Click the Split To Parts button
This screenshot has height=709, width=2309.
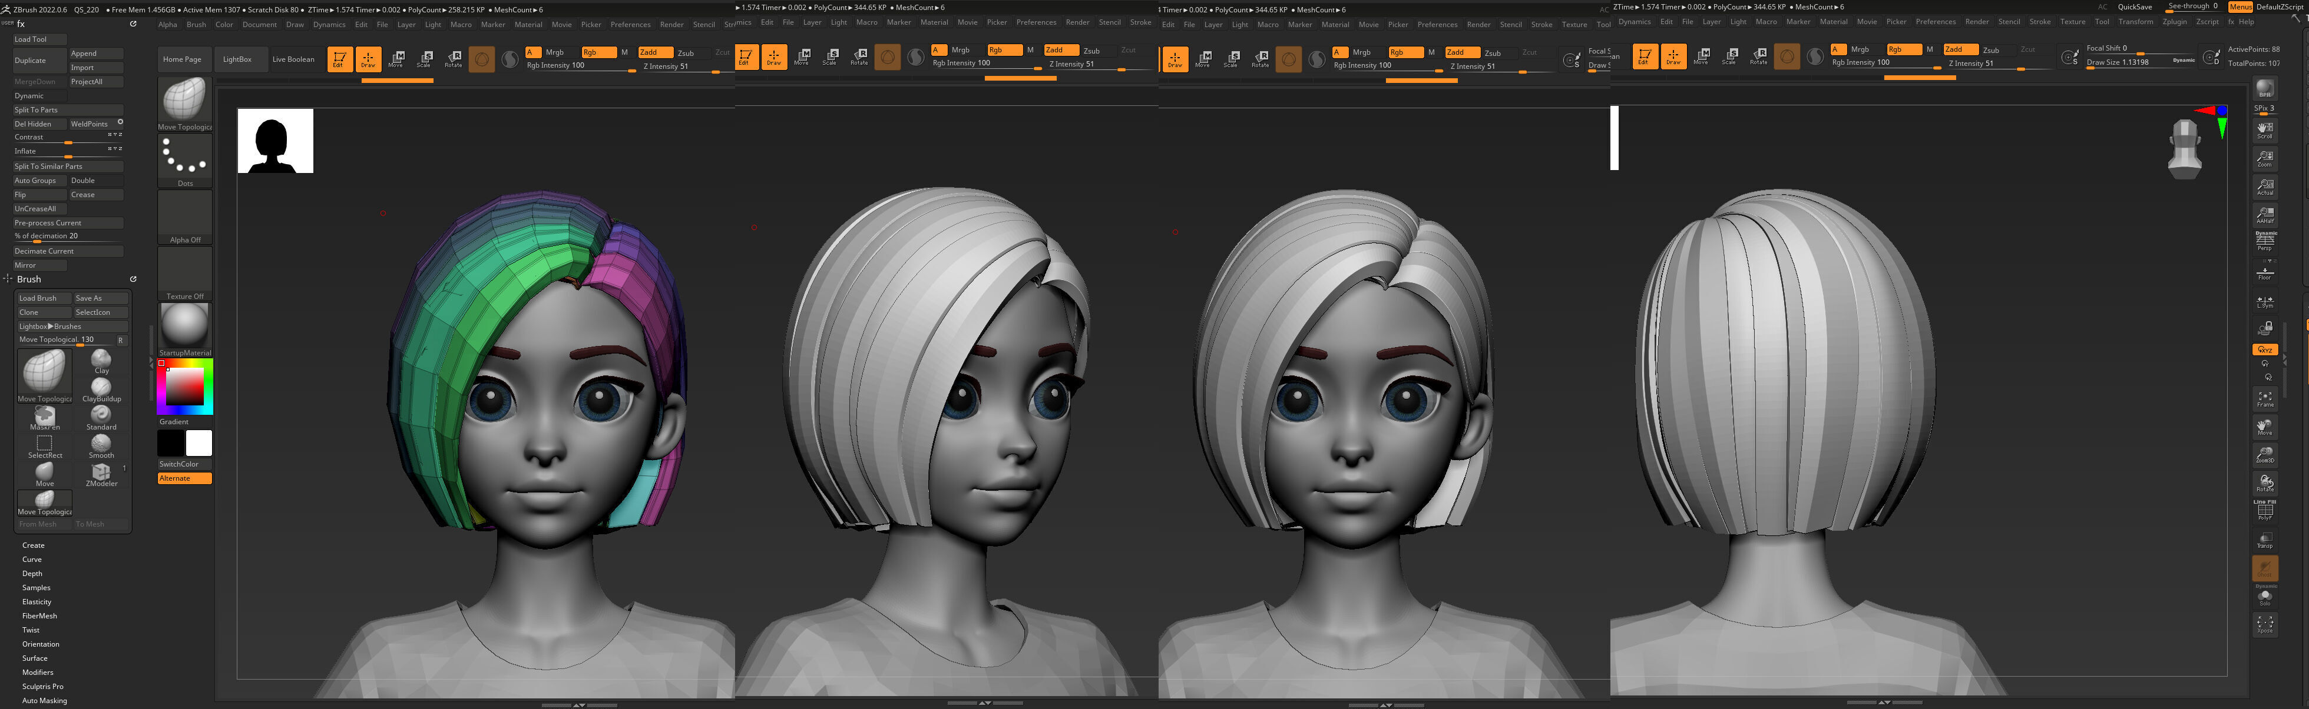[x=67, y=110]
